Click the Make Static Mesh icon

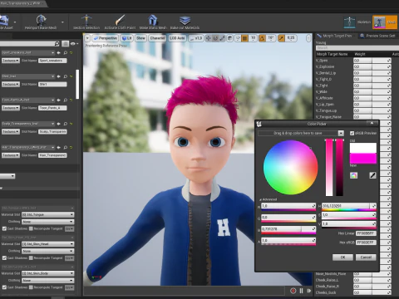click(x=153, y=20)
